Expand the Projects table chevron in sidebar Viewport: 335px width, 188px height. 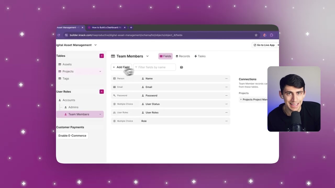[x=100, y=71]
